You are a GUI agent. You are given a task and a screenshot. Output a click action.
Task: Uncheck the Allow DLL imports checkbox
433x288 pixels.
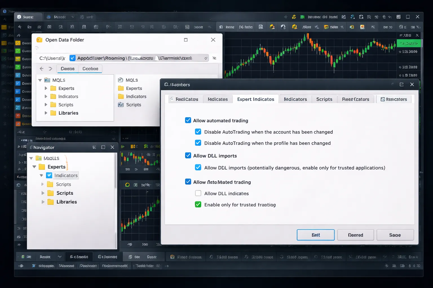click(x=188, y=156)
